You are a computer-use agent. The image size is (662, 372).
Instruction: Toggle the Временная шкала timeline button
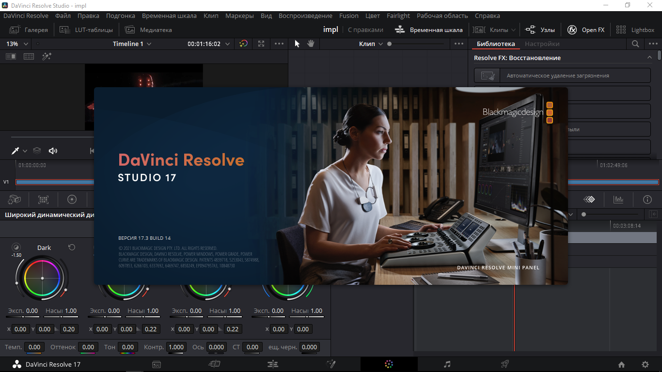click(x=428, y=30)
